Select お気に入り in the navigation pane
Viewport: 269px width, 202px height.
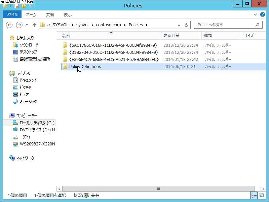click(x=25, y=38)
